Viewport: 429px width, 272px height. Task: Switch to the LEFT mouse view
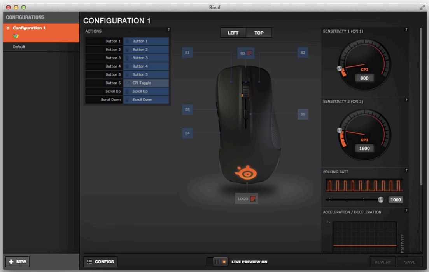233,33
